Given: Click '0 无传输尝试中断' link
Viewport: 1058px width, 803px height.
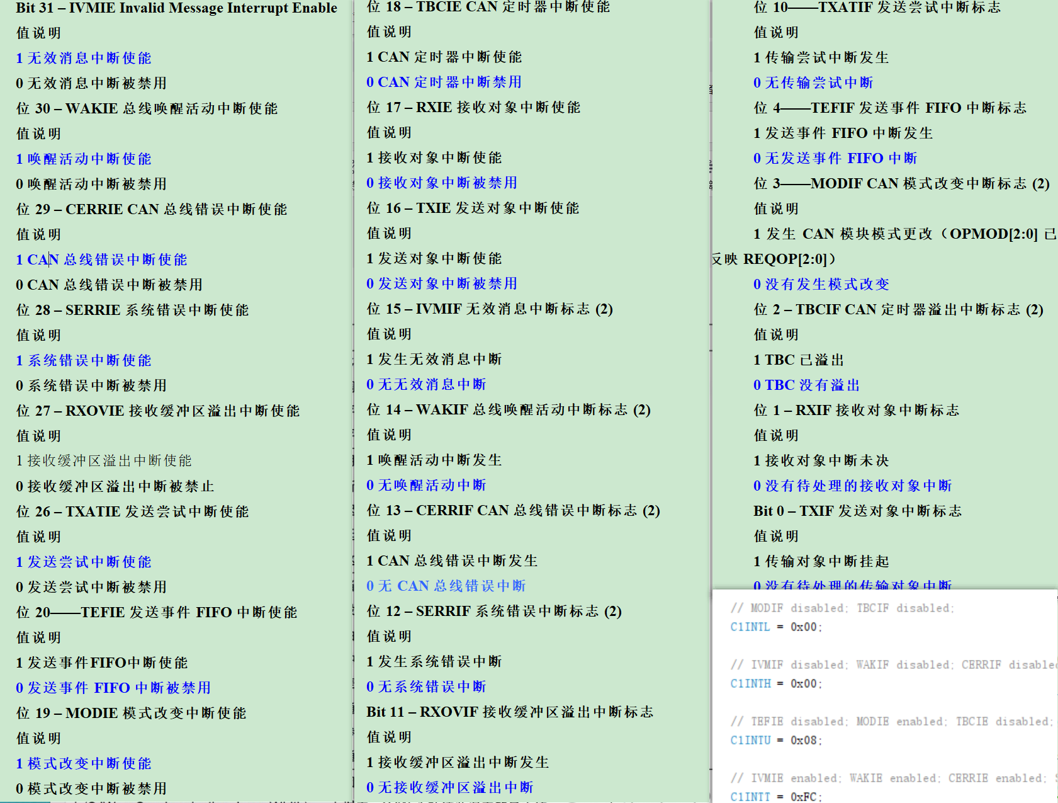Looking at the screenshot, I should pos(813,82).
